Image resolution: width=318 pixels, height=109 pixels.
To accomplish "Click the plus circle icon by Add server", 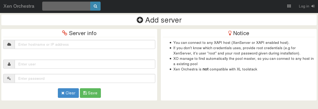I will 140,20.
